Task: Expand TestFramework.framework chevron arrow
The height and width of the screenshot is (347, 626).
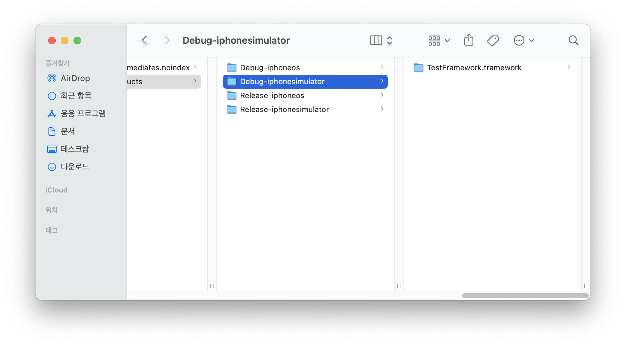Action: 569,67
